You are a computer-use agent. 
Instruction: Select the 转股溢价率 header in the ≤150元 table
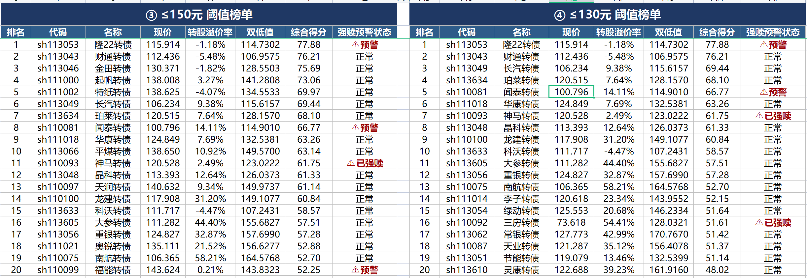coord(210,32)
